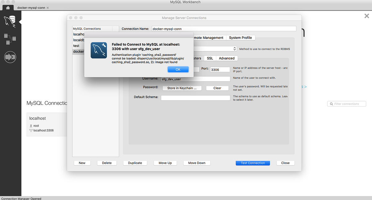
Task: Select the localdb connection entry
Action: 78,40
